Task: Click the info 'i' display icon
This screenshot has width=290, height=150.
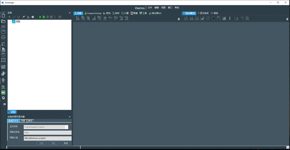Action: [x=230, y=18]
